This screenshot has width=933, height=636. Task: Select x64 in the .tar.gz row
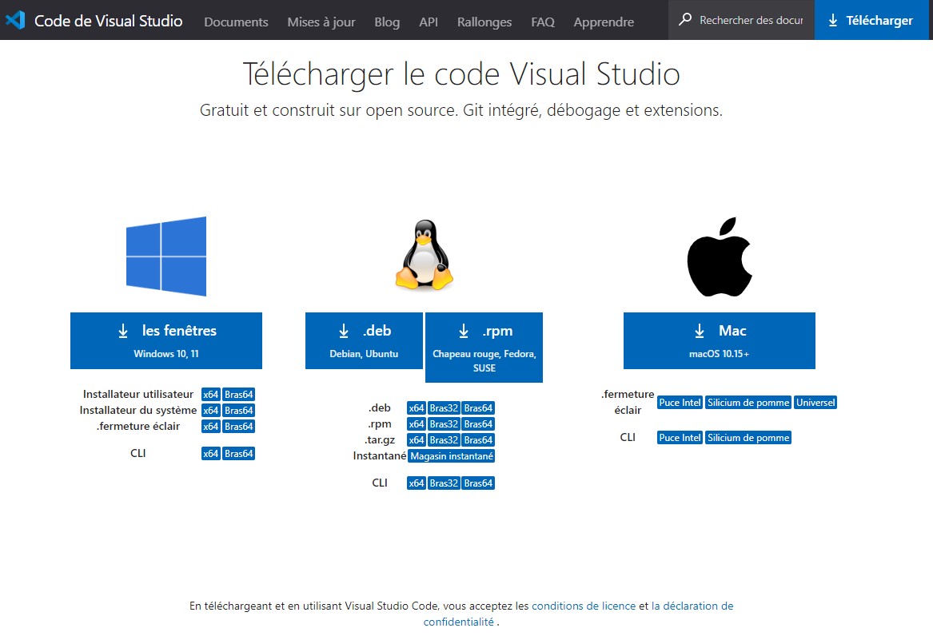click(416, 440)
